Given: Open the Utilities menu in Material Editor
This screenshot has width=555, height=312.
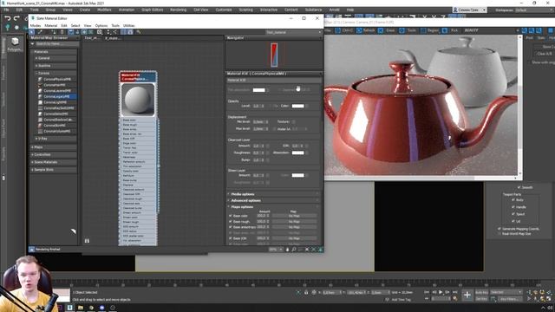Looking at the screenshot, I should [129, 25].
